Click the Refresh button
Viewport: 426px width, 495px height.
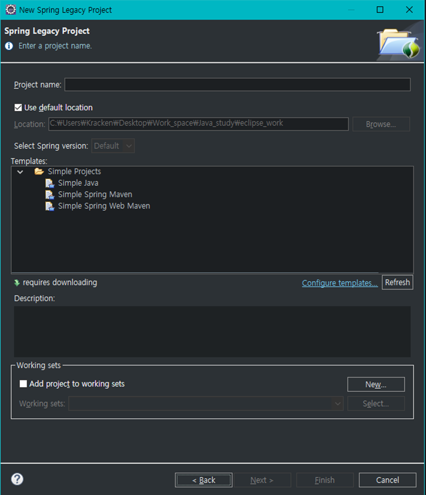coord(397,282)
